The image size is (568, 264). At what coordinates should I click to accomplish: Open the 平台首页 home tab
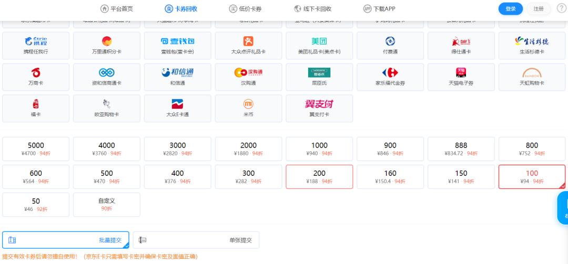[x=117, y=9]
